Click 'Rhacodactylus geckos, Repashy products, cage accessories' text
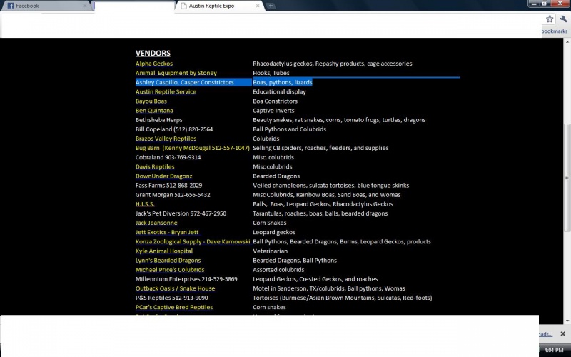 tap(333, 64)
